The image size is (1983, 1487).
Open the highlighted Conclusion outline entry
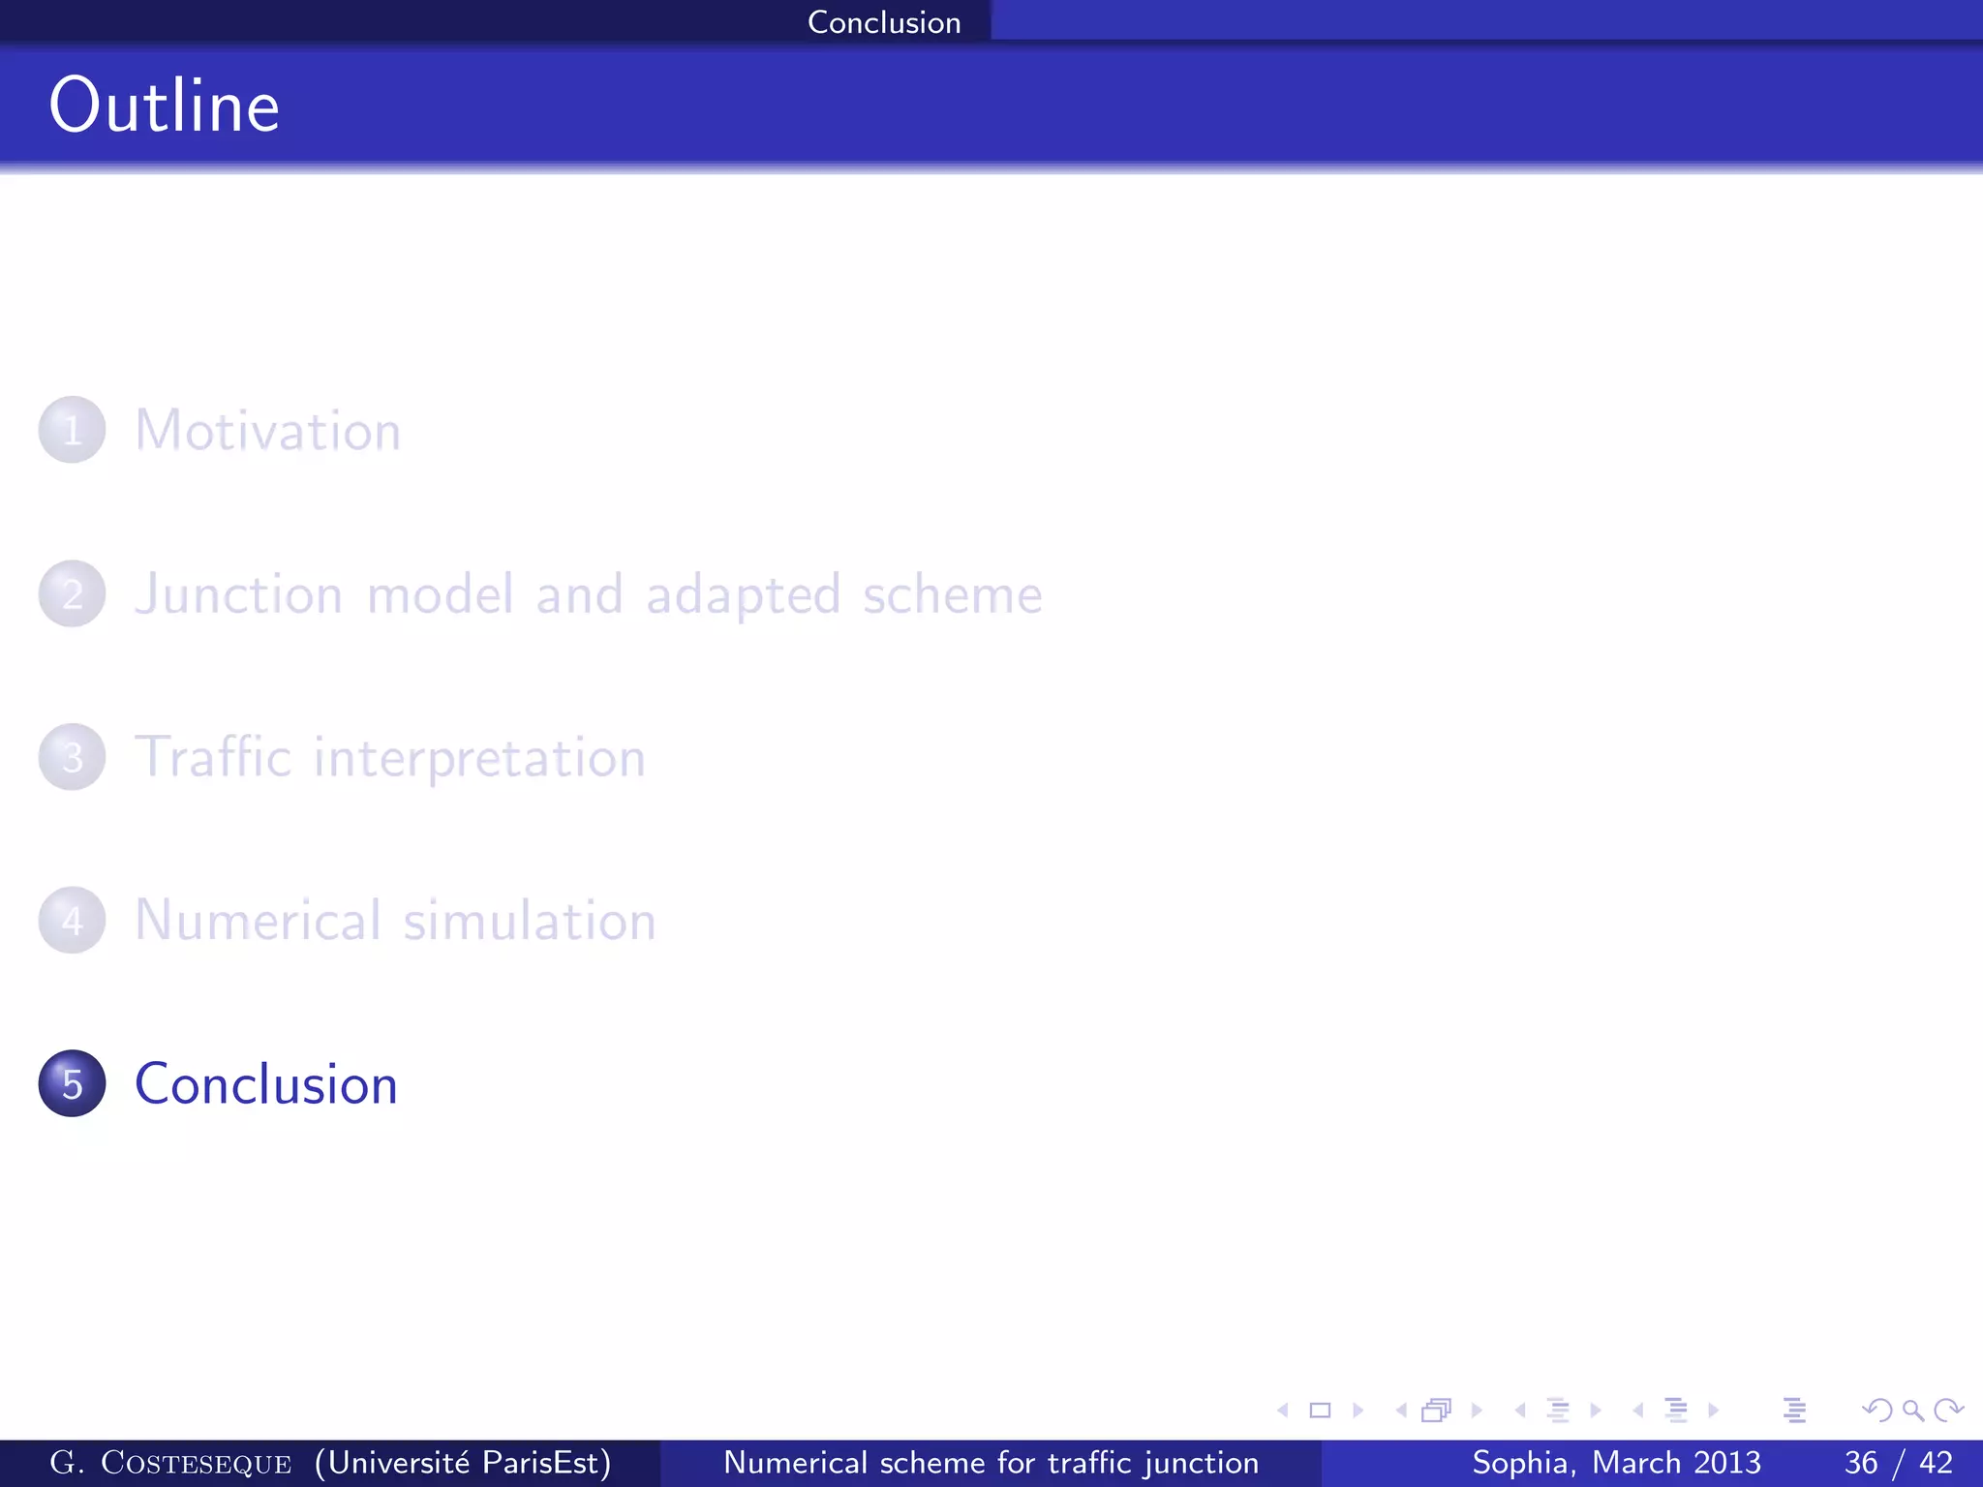pos(266,1083)
